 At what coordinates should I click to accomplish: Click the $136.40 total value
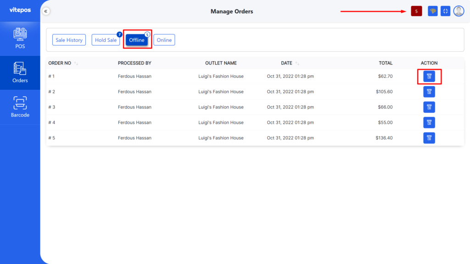[x=384, y=138]
